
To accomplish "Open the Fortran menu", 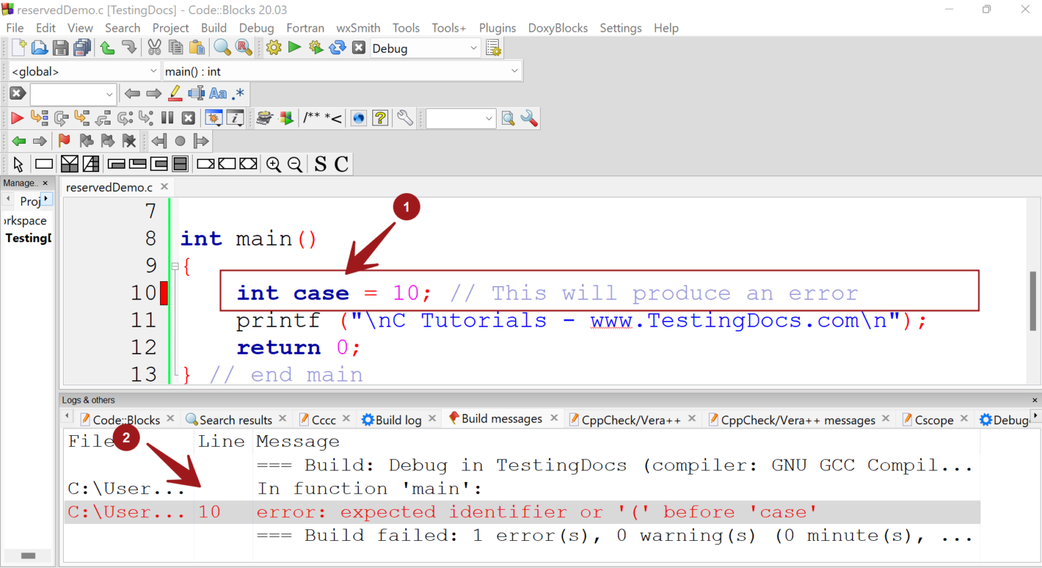I will click(305, 28).
